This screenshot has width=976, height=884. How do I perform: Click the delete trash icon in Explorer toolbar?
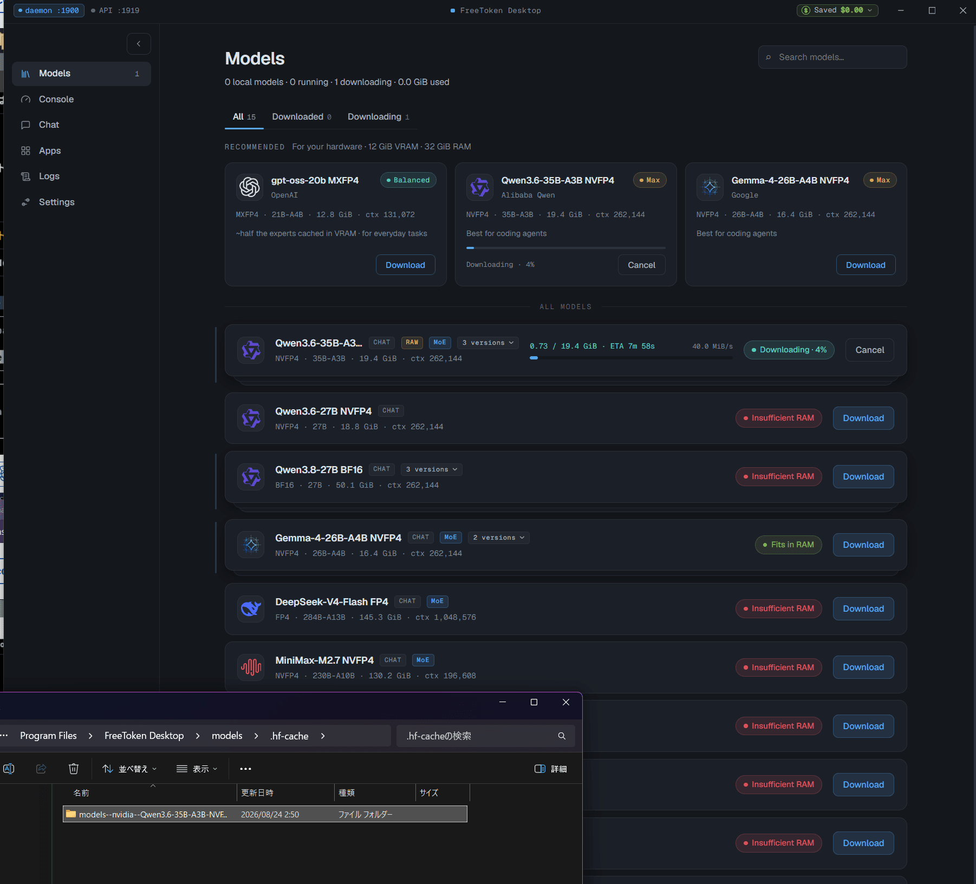tap(74, 769)
